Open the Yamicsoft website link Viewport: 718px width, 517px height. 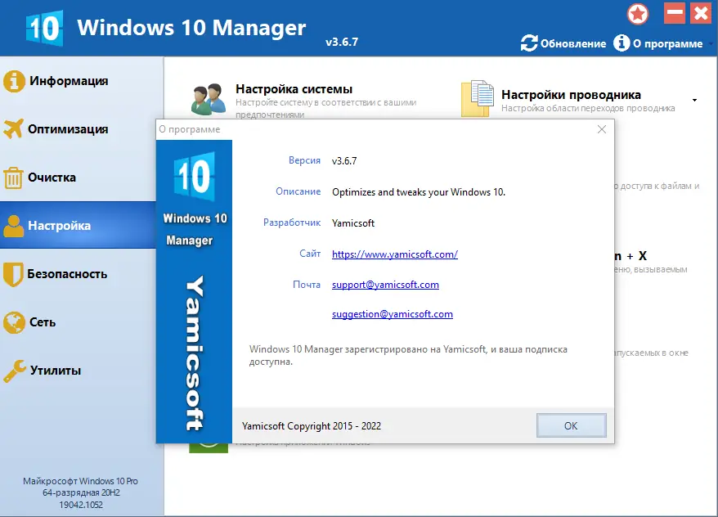pyautogui.click(x=394, y=254)
